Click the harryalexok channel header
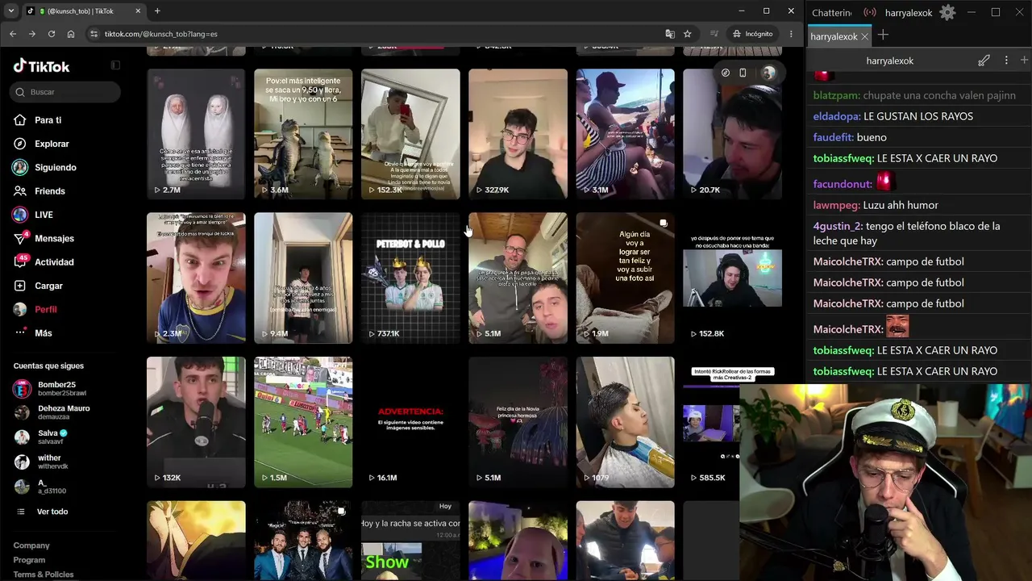The height and width of the screenshot is (581, 1032). click(890, 61)
